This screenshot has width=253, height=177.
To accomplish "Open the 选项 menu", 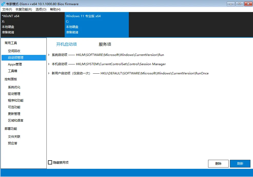I will [x=41, y=9].
